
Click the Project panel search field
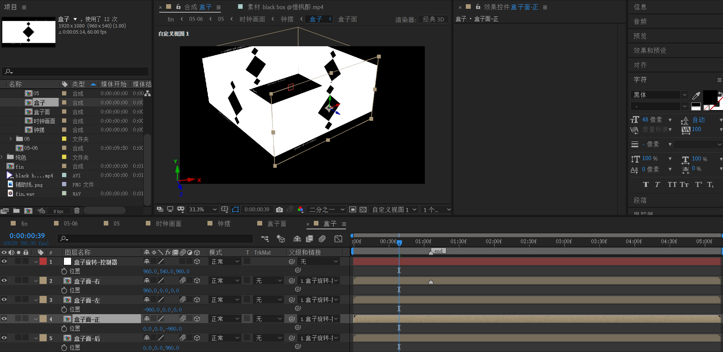point(75,71)
